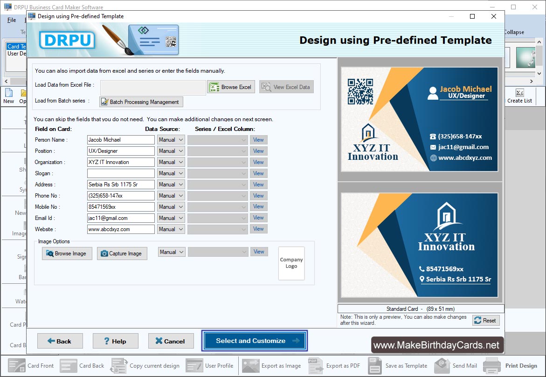Image resolution: width=546 pixels, height=377 pixels.
Task: Click the Mobile No input field
Action: tap(121, 207)
